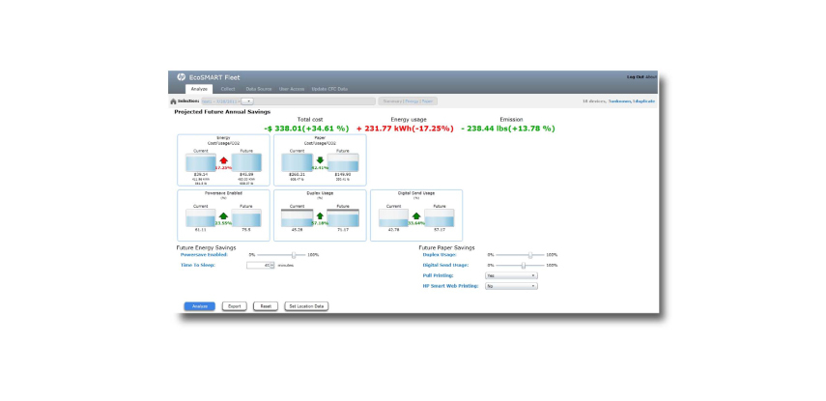Click green arrow in Powersave Enabled panel
Screen dimensions: 826x401
pyautogui.click(x=223, y=217)
